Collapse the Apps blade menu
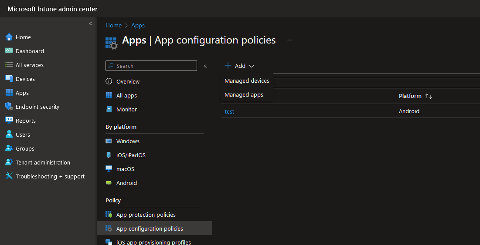Image resolution: width=480 pixels, height=245 pixels. coord(205,66)
